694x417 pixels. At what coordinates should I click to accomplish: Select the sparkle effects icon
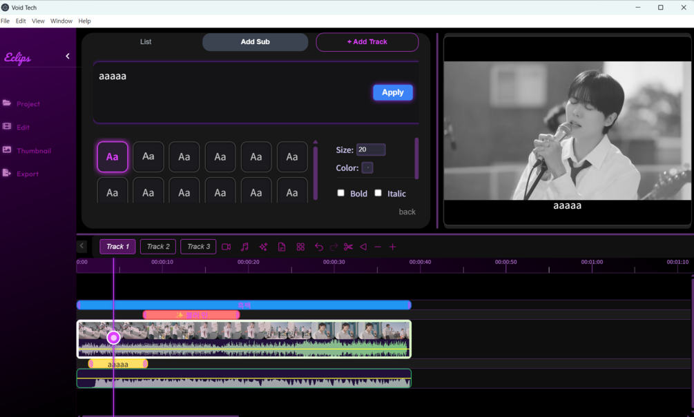point(263,247)
